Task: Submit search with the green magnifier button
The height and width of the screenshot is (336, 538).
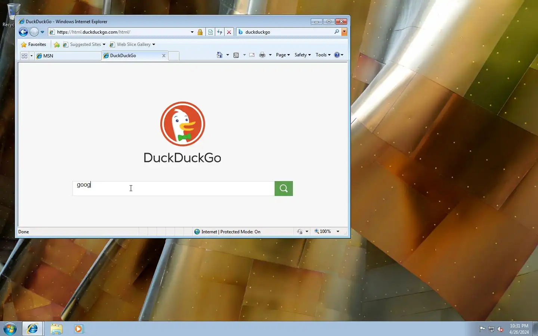Action: 284,189
